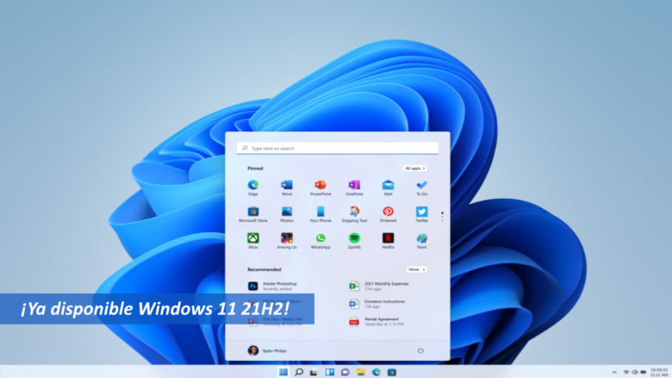
Task: Open WhatsApp from the Start menu
Action: (320, 239)
